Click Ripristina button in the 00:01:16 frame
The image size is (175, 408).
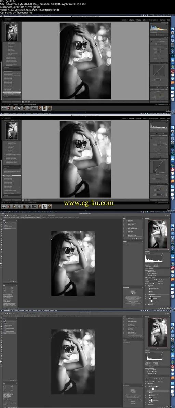point(164,200)
